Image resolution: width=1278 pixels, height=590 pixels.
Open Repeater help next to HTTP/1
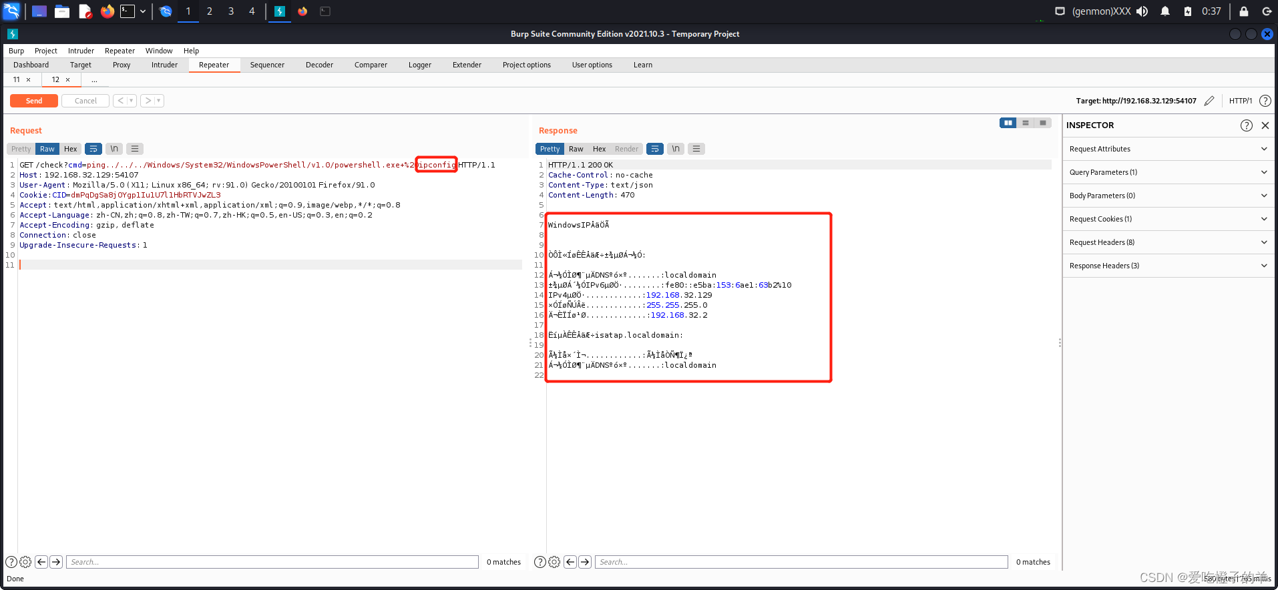coord(1265,101)
